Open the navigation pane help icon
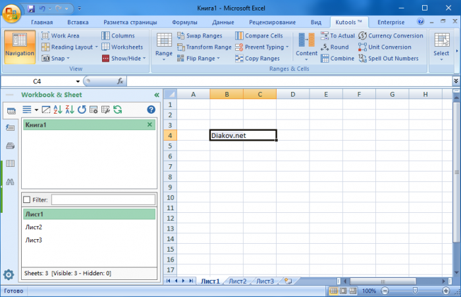This screenshot has width=461, height=297. coord(151,110)
